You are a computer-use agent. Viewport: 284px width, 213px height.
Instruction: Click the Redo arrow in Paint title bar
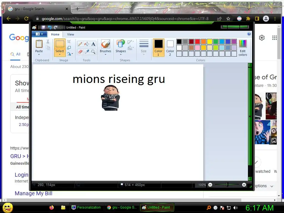[x=55, y=27]
